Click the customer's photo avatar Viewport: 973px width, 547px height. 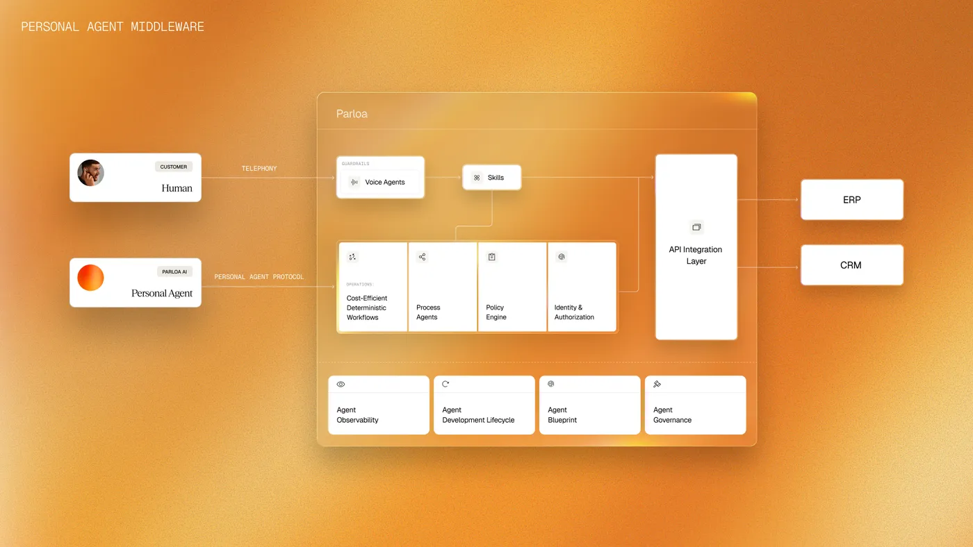90,173
